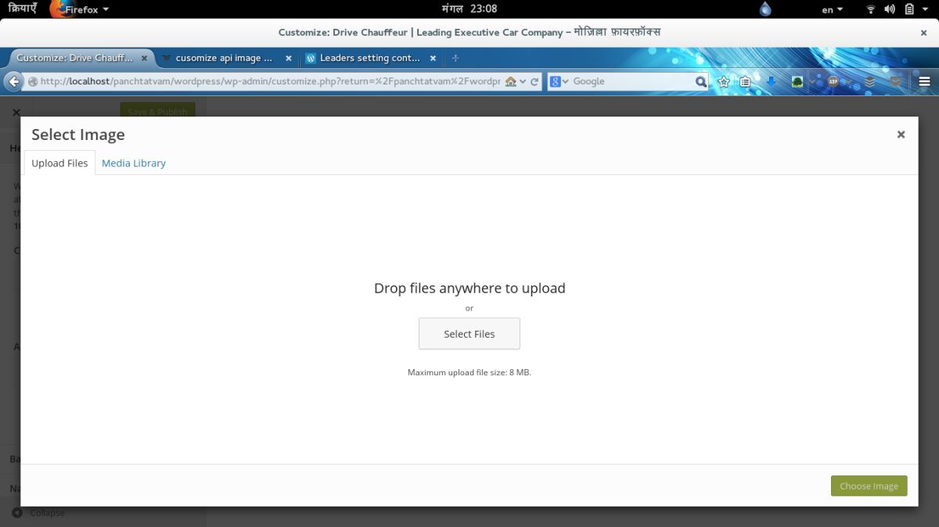Screen dimensions: 939x527
Task: Open the Firefox application menu in top bar
Action: point(79,9)
